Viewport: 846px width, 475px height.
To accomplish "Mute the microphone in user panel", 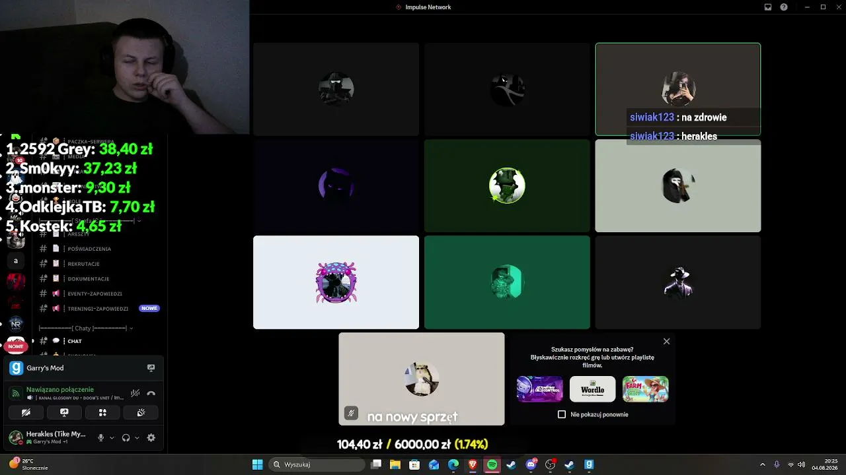I will tap(101, 437).
